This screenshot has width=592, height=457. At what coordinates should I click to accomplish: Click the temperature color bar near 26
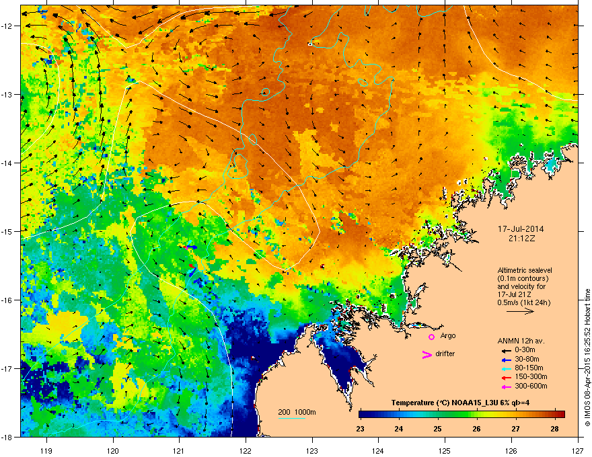tap(477, 414)
